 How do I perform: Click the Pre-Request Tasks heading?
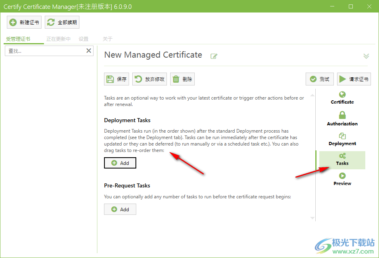pyautogui.click(x=127, y=185)
